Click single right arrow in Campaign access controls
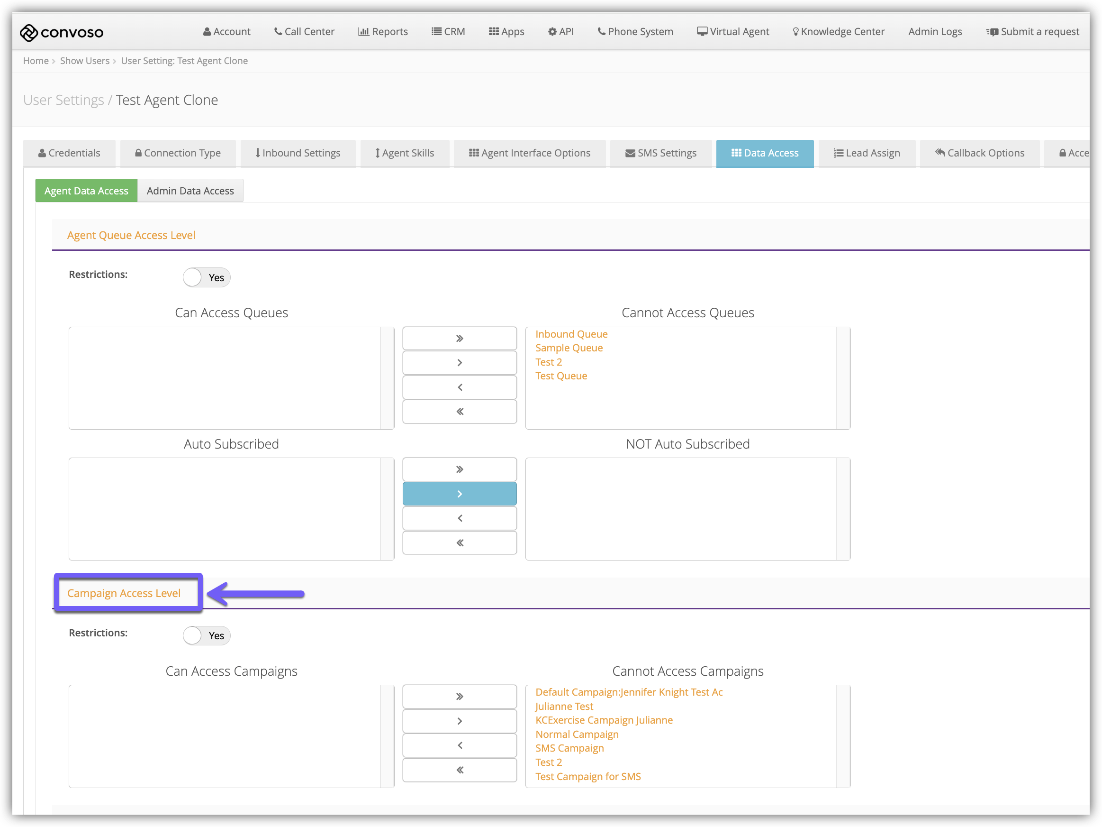The width and height of the screenshot is (1102, 827). [459, 721]
